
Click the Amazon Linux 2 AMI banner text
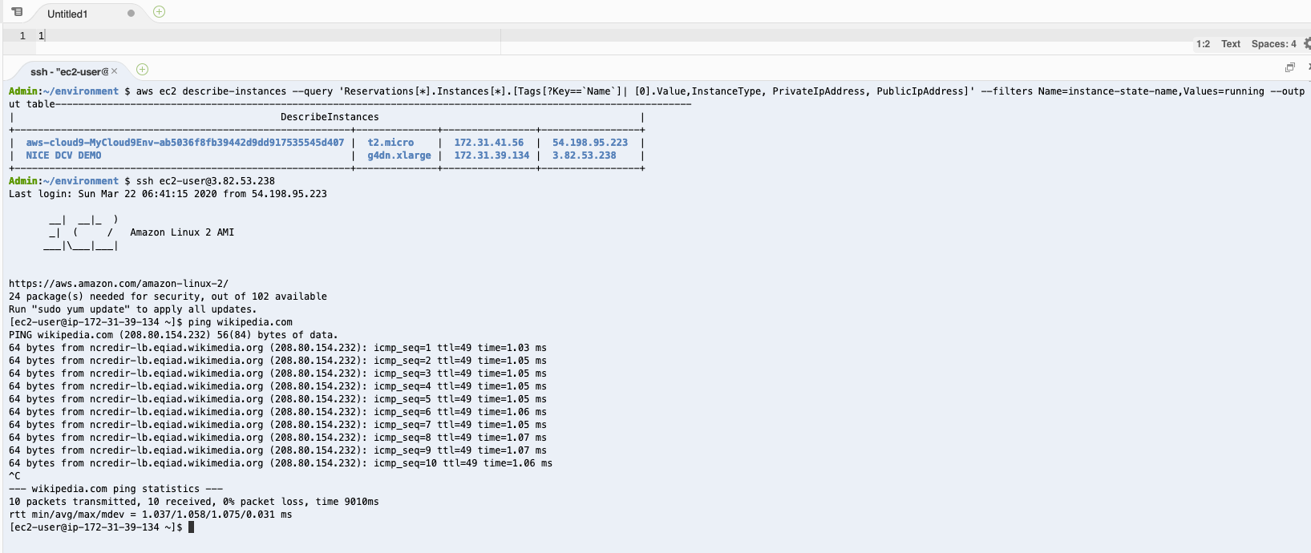(x=182, y=232)
